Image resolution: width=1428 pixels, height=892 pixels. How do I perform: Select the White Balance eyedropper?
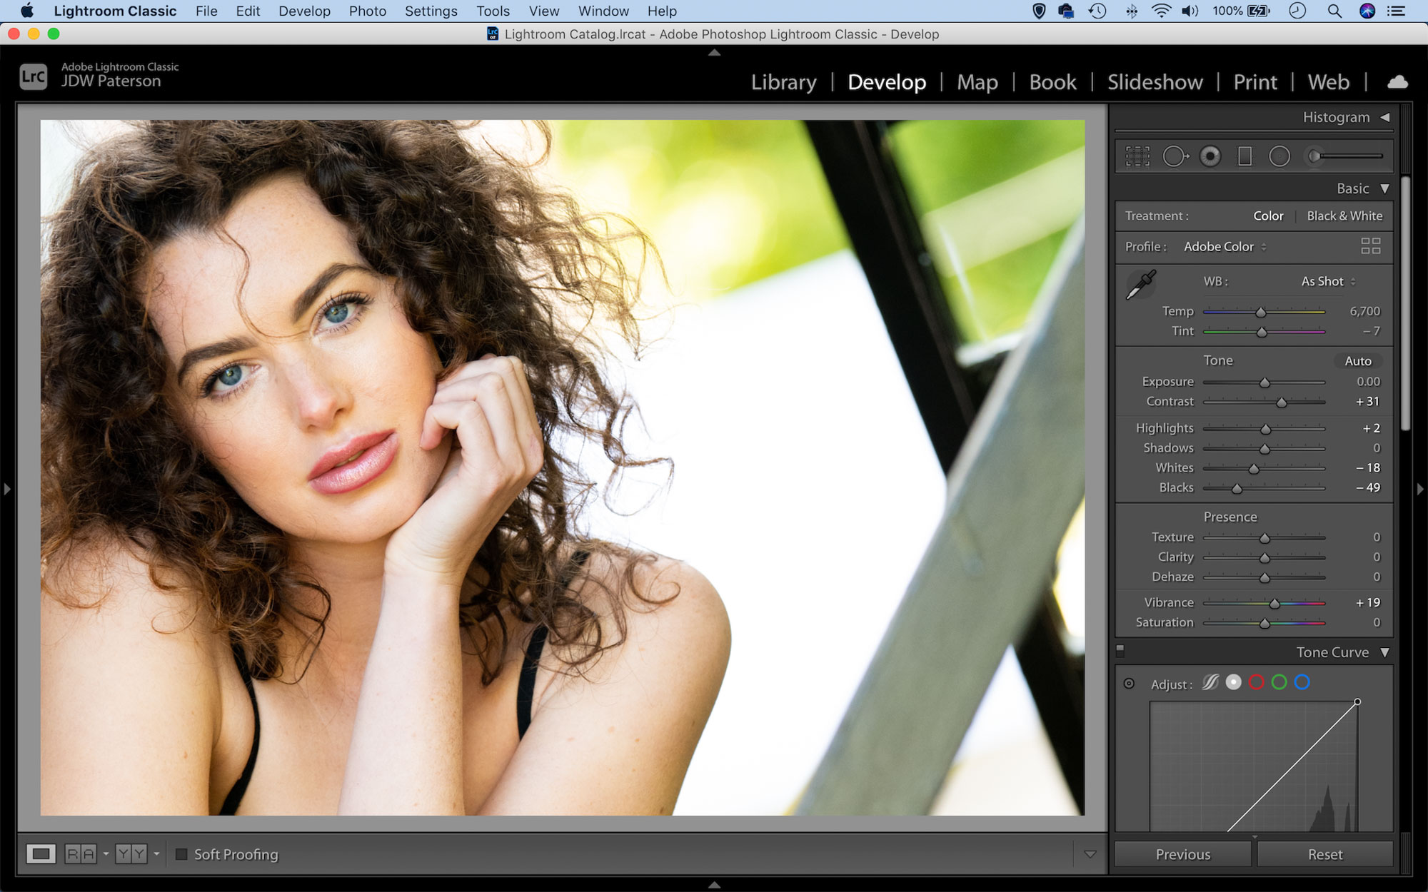click(1142, 283)
